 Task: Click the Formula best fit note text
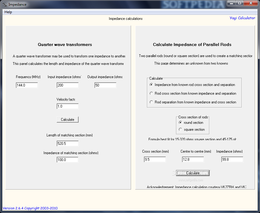[192, 139]
